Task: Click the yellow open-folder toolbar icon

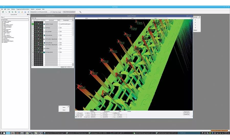Action: point(22,12)
